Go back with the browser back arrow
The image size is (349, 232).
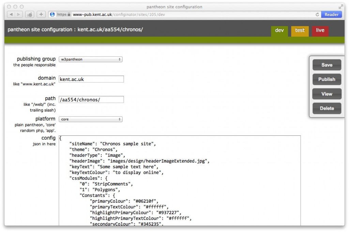coord(11,14)
